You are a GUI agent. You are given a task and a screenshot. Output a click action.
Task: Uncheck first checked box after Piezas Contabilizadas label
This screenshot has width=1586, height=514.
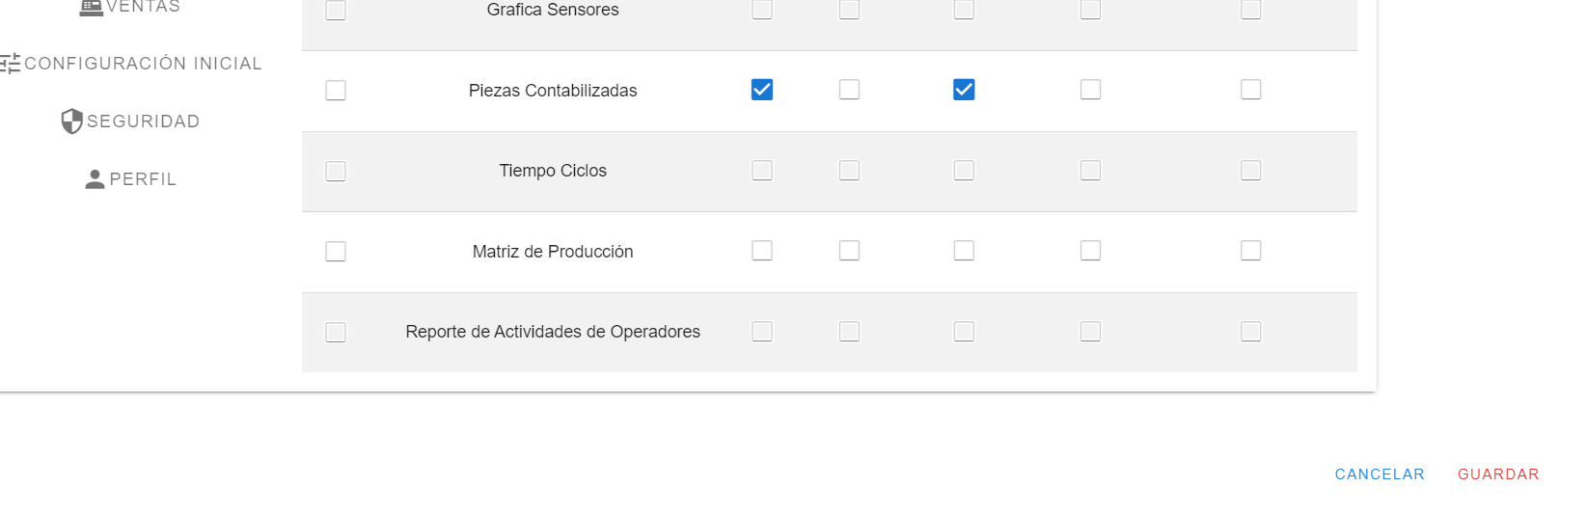point(762,90)
